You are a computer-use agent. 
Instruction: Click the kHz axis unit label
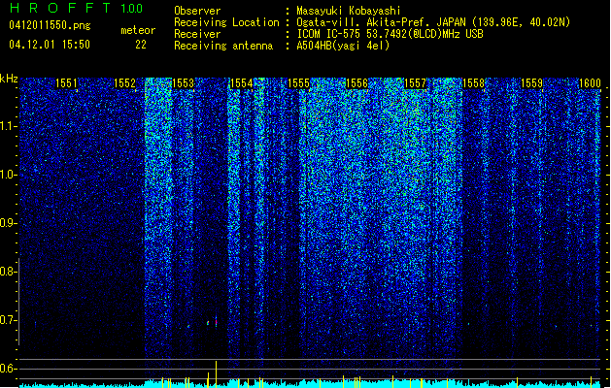tap(9, 79)
